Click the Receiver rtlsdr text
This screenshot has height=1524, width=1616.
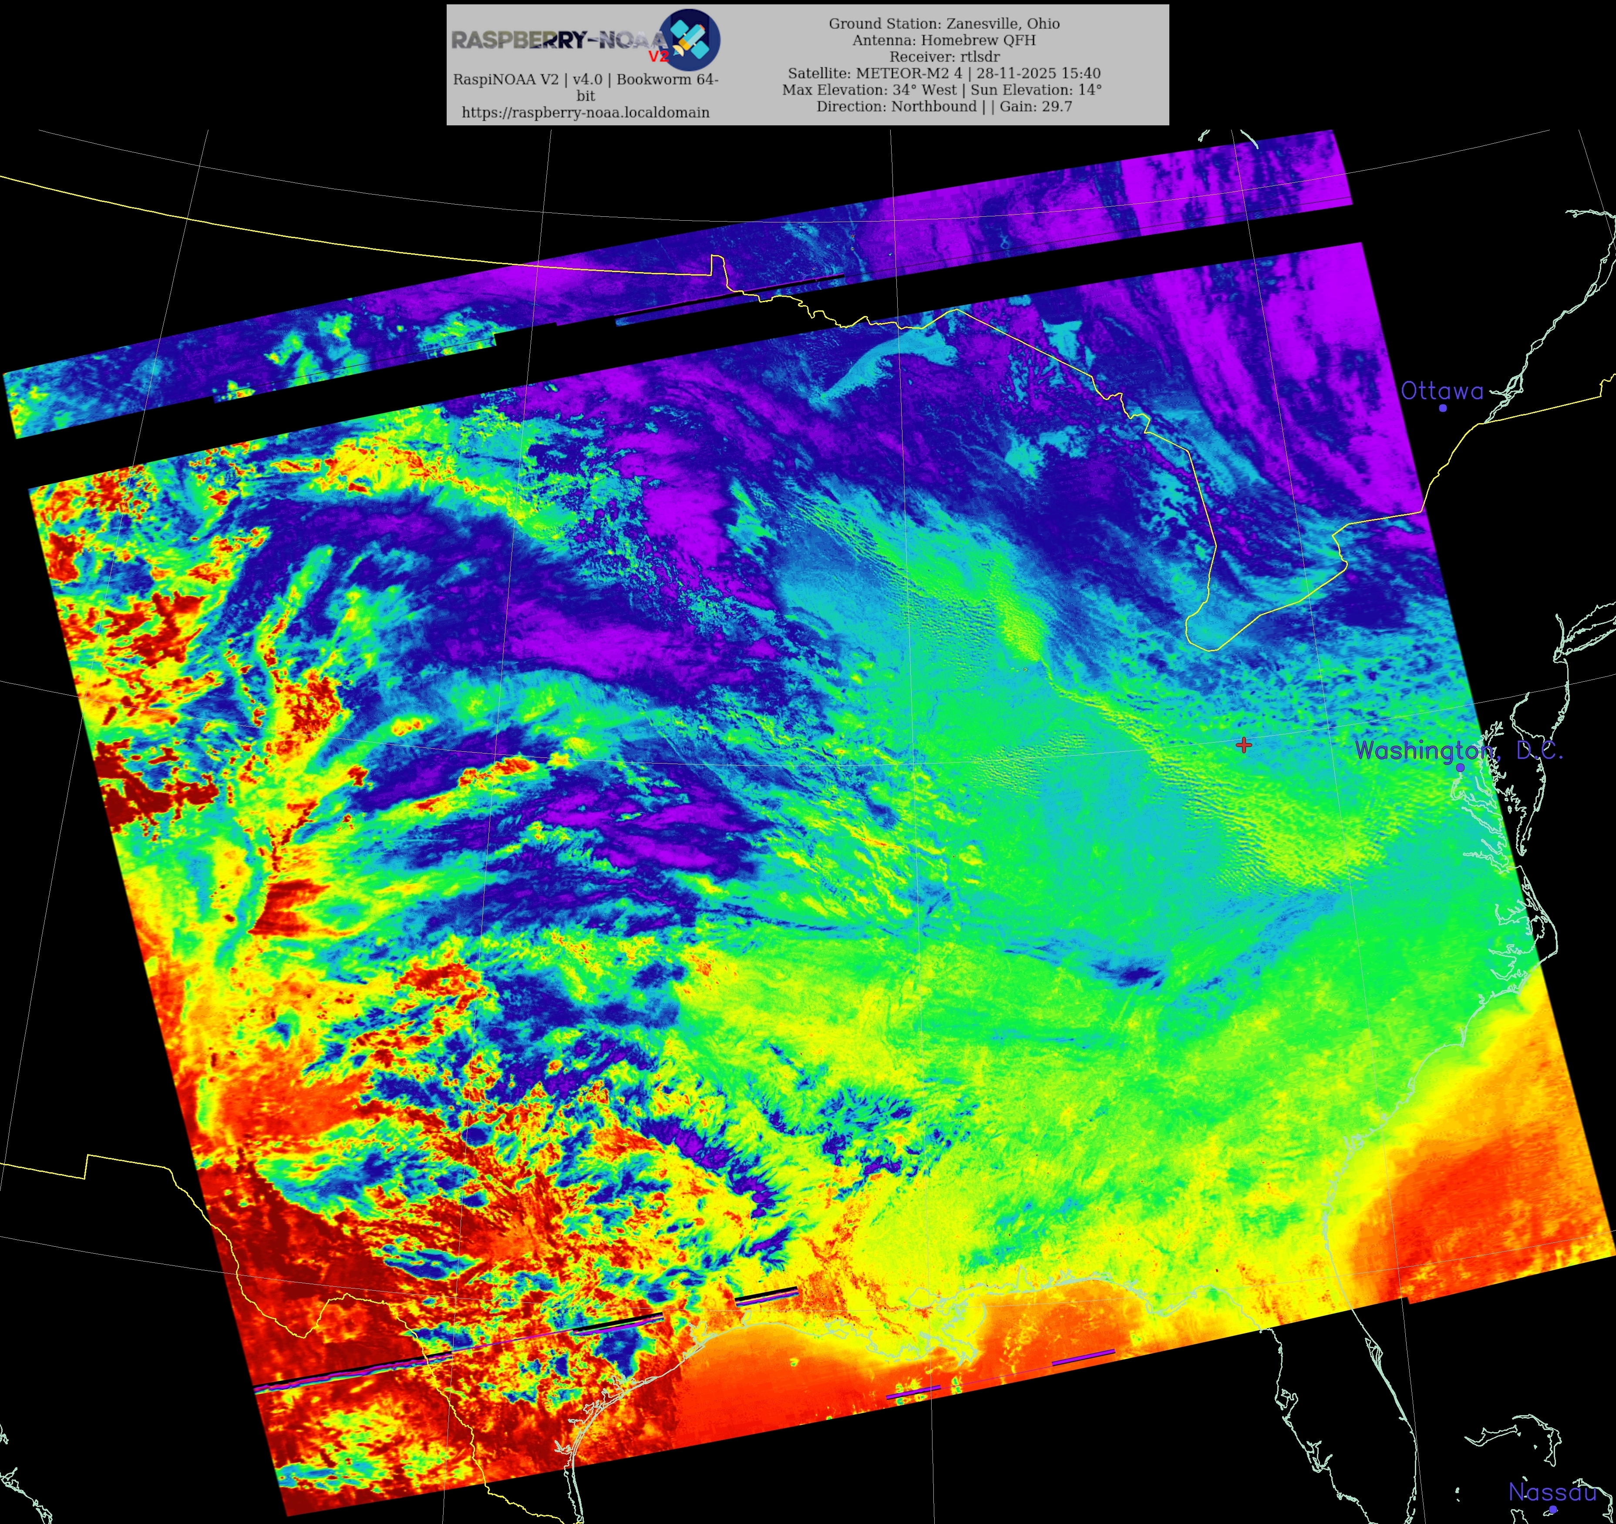944,57
